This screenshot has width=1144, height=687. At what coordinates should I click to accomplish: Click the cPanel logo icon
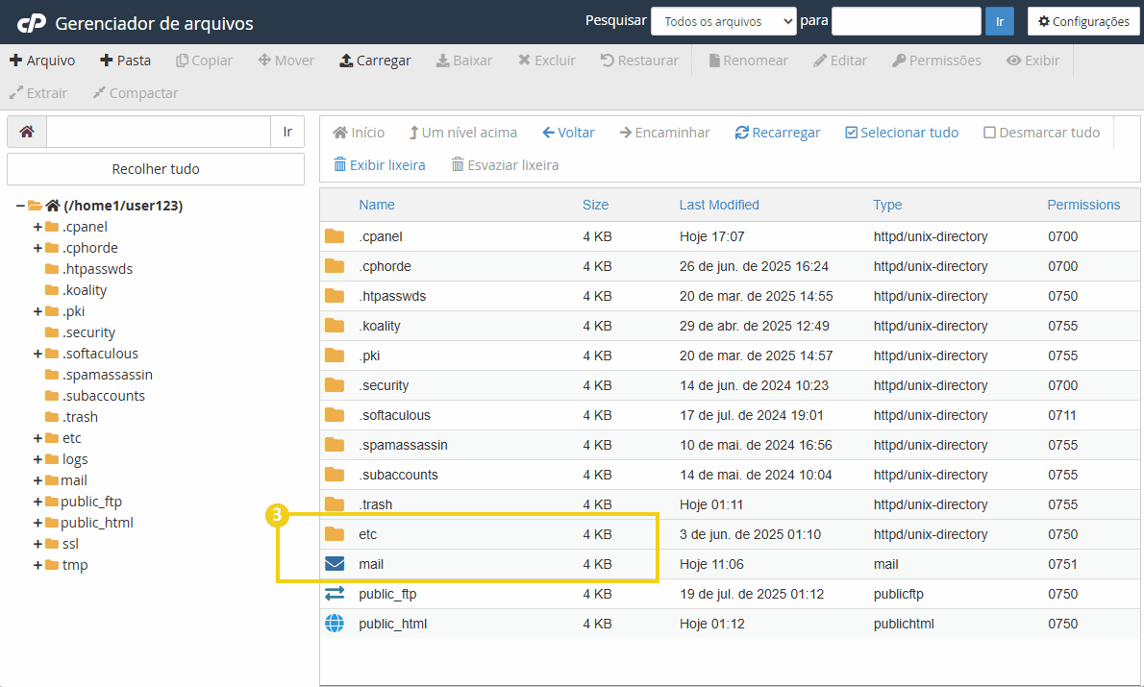[32, 23]
